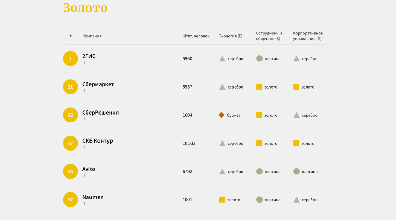The image size is (396, 220).
Task: Click Naumen governance серебро label
Action: [310, 200]
